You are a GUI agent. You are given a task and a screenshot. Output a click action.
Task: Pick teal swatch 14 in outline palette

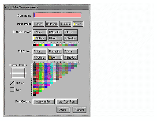[x=75, y=45]
